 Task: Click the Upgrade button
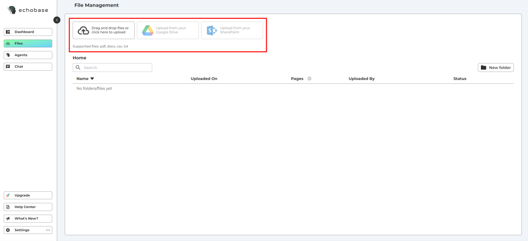click(x=28, y=195)
